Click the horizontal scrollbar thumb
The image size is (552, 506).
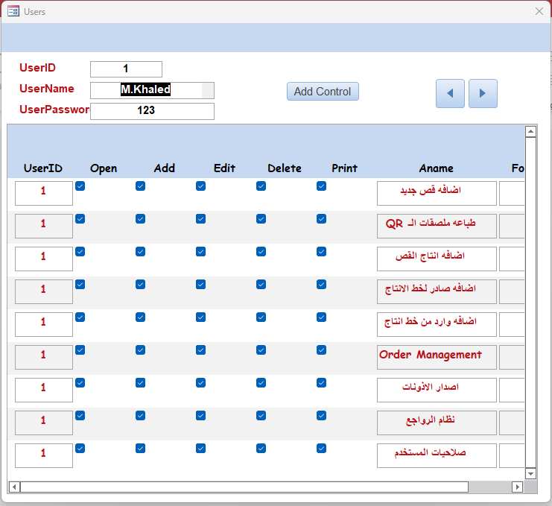[244, 487]
